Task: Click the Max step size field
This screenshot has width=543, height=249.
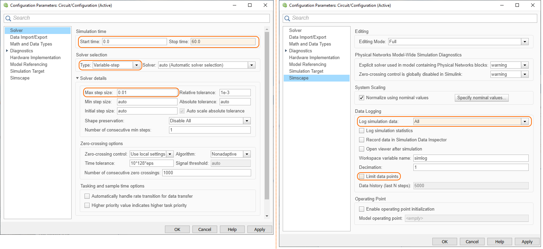Action: [x=147, y=92]
